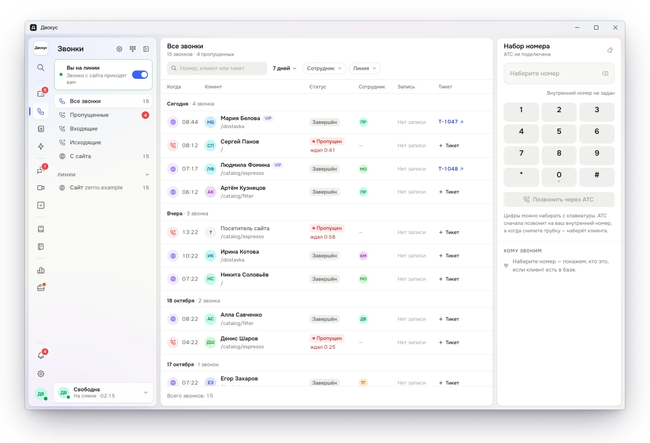Image resolution: width=650 pixels, height=443 pixels.
Task: Open the Сотрудник filter dropdown
Action: click(x=324, y=68)
